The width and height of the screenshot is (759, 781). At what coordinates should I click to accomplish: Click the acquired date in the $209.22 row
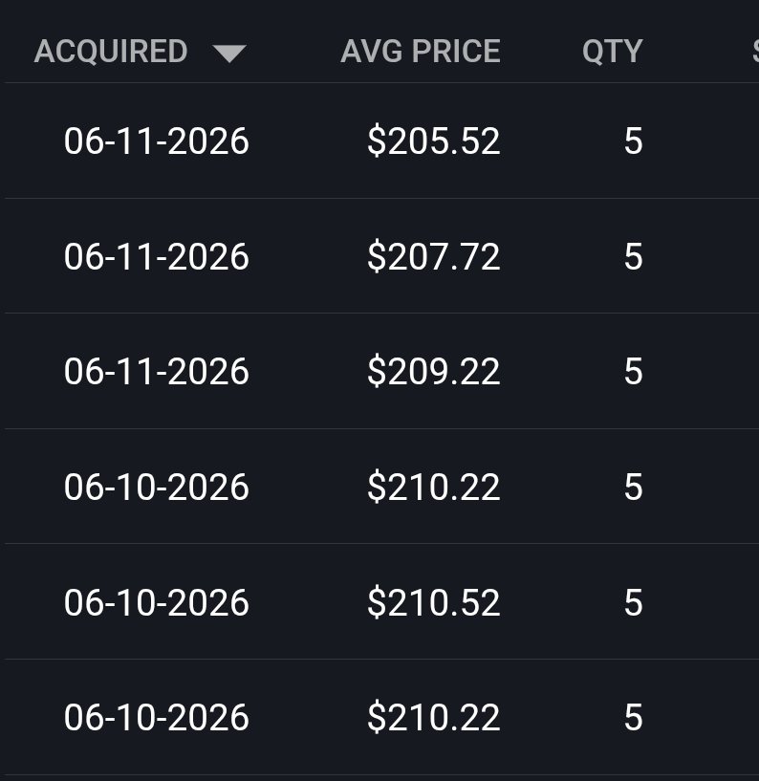click(x=157, y=372)
